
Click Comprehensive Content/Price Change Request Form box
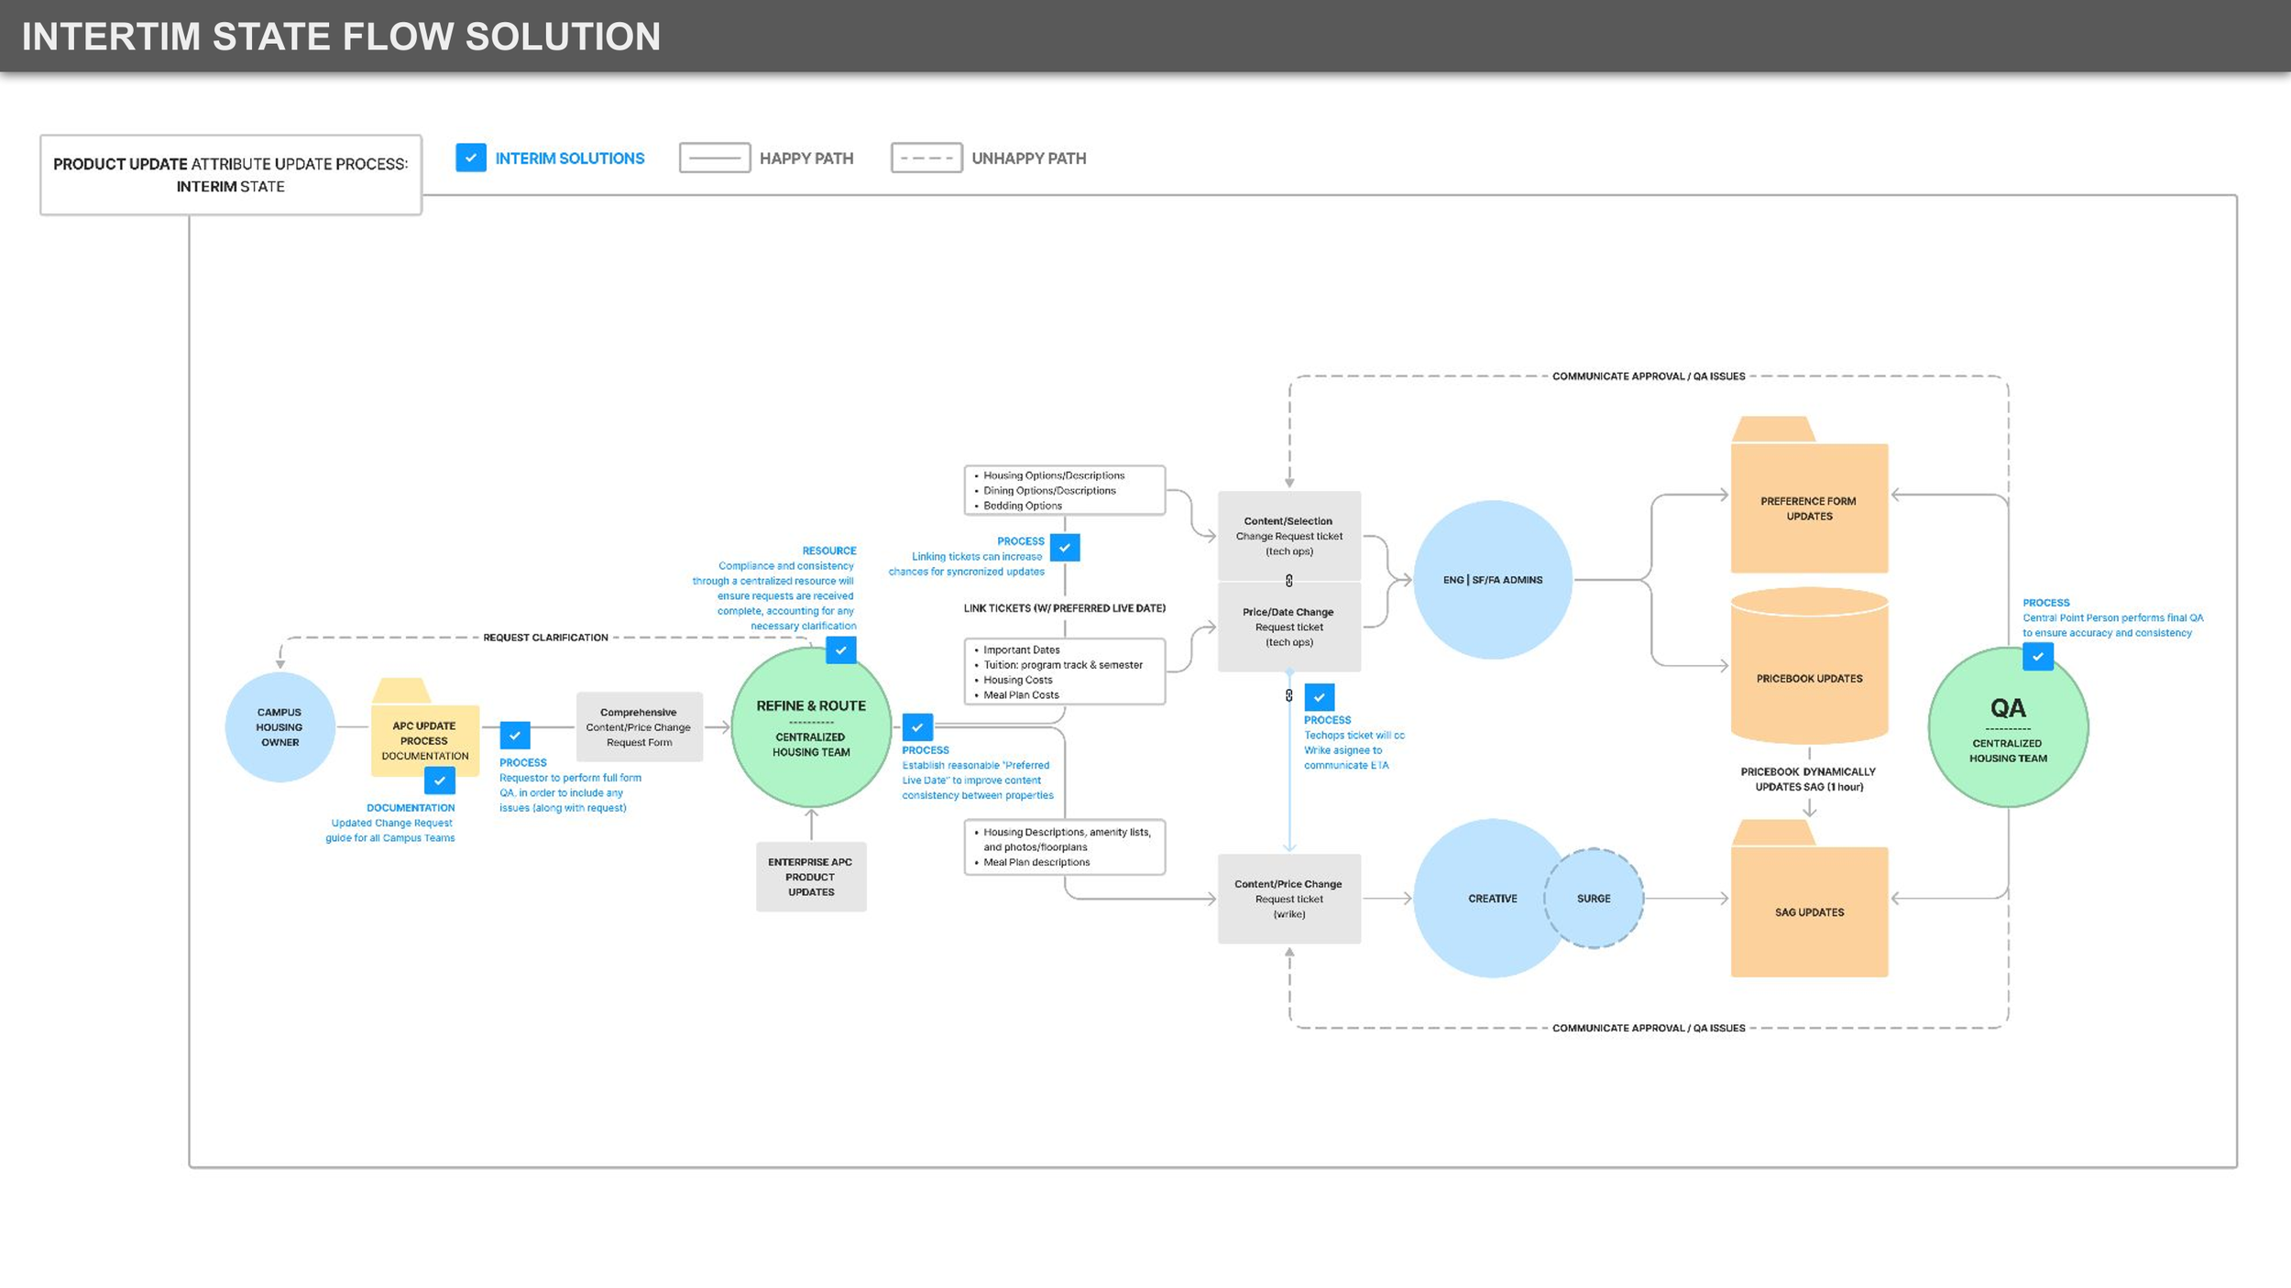click(639, 727)
